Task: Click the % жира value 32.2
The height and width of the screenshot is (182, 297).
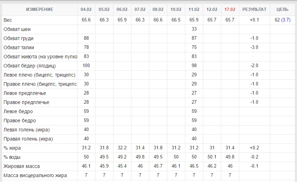Action: [122, 148]
